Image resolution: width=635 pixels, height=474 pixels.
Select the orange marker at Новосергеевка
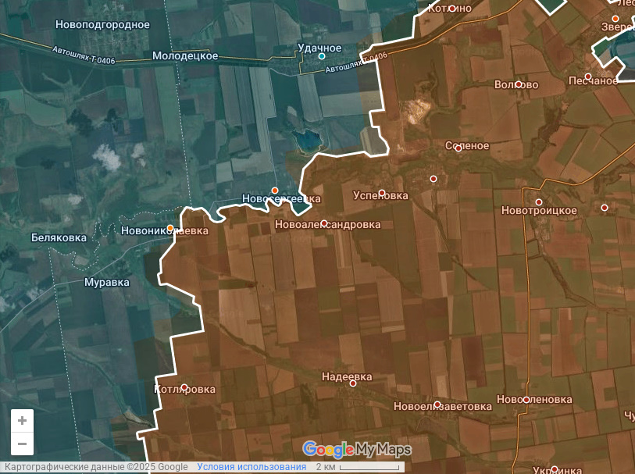(275, 191)
